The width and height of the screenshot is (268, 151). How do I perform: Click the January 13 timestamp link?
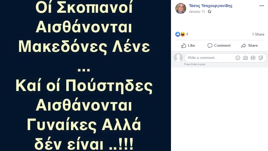(197, 12)
